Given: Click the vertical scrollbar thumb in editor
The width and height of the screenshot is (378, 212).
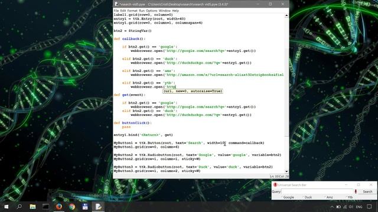Looking at the screenshot, I should click(286, 92).
